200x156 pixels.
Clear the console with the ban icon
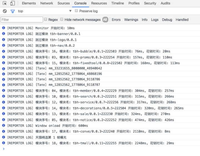(x=5, y=11)
